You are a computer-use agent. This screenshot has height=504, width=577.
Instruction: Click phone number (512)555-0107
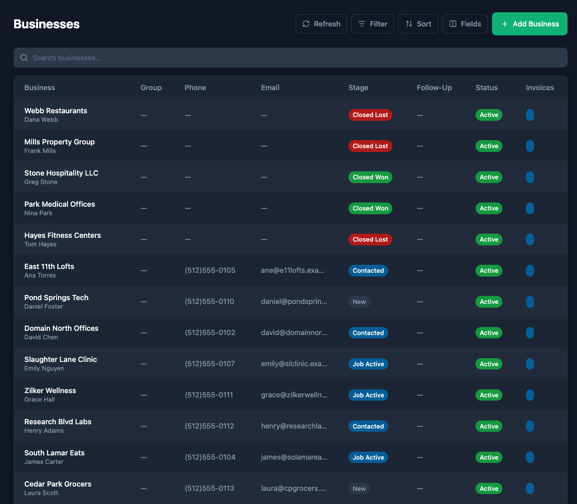click(210, 364)
